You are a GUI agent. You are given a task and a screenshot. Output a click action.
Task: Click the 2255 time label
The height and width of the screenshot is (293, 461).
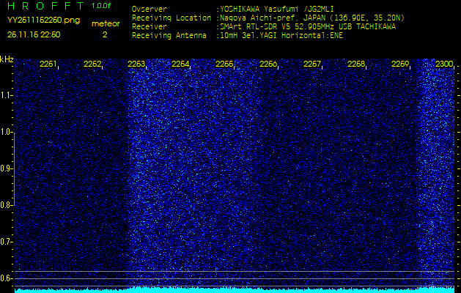pyautogui.click(x=224, y=64)
